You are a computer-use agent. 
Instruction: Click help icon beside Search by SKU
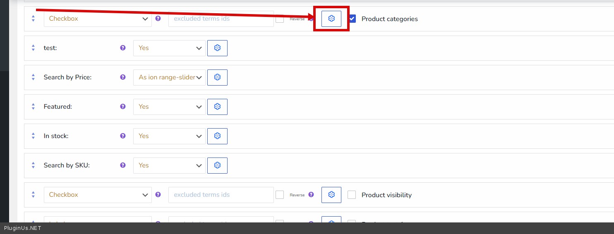coord(123,165)
